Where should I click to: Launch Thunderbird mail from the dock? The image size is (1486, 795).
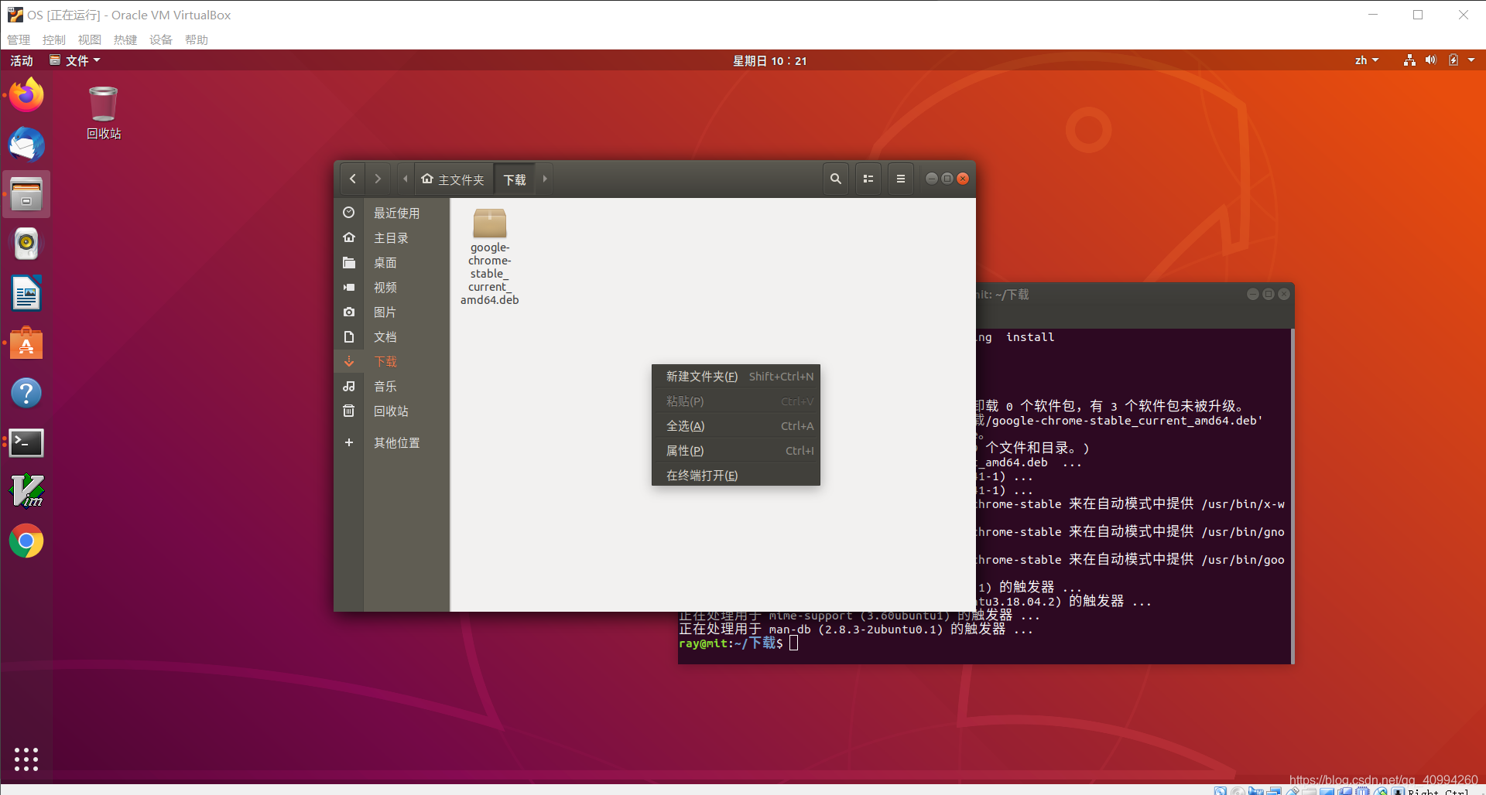(x=26, y=145)
